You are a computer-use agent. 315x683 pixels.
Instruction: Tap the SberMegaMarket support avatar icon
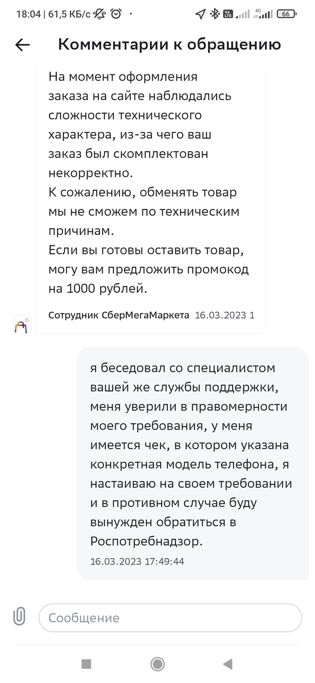[22, 324]
